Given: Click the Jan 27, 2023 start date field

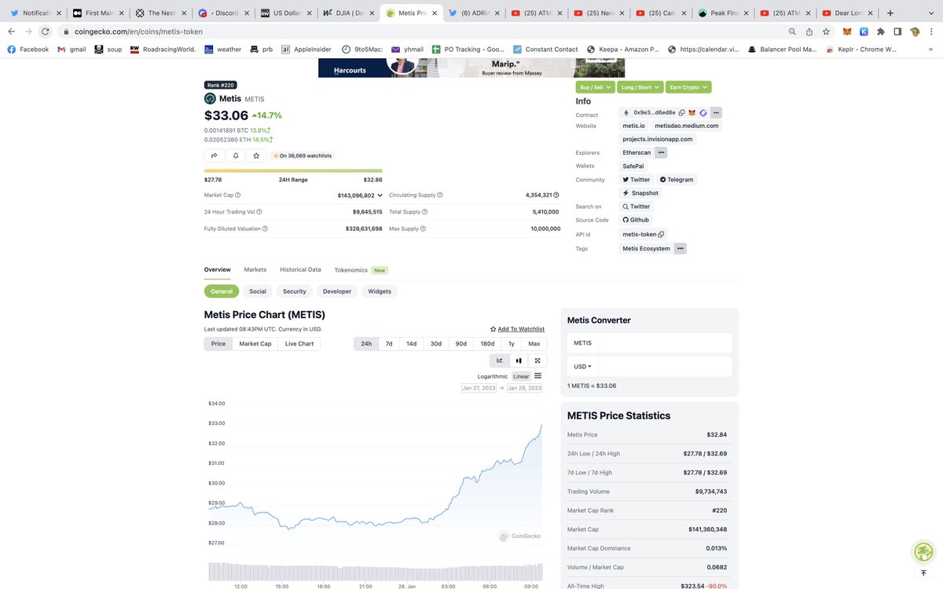Looking at the screenshot, I should coord(480,388).
